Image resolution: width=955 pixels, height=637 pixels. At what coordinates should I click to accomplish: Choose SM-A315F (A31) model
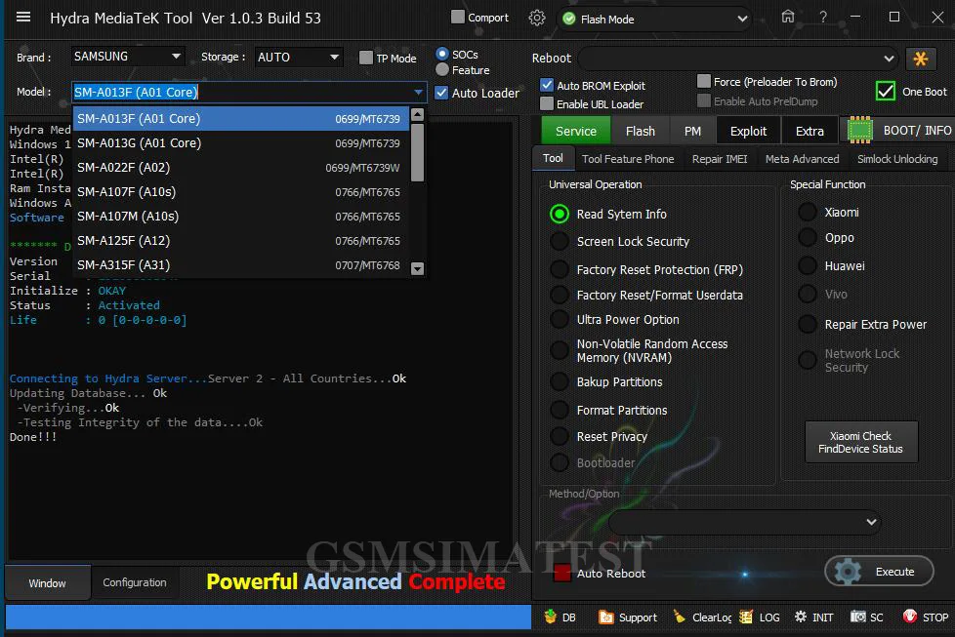pyautogui.click(x=241, y=264)
